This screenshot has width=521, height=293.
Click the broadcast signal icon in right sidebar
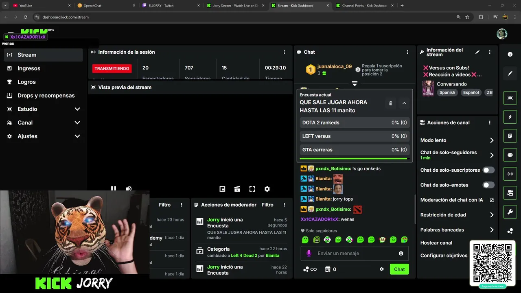click(510, 174)
